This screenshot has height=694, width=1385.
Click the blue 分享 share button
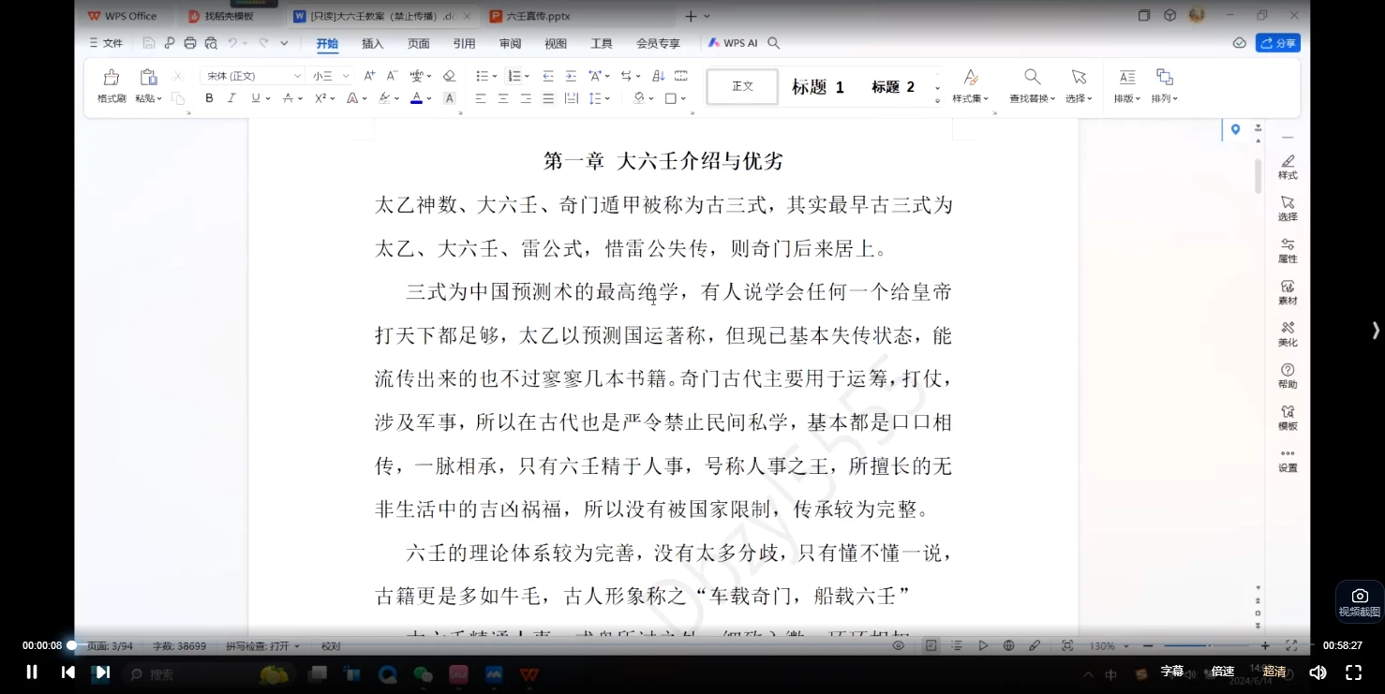(x=1278, y=43)
